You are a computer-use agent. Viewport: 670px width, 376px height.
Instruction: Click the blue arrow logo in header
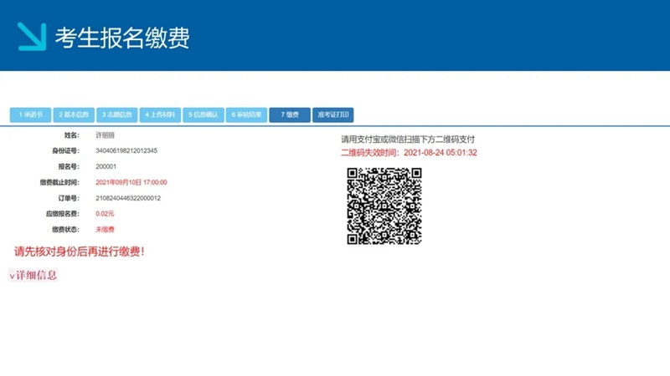(x=32, y=37)
